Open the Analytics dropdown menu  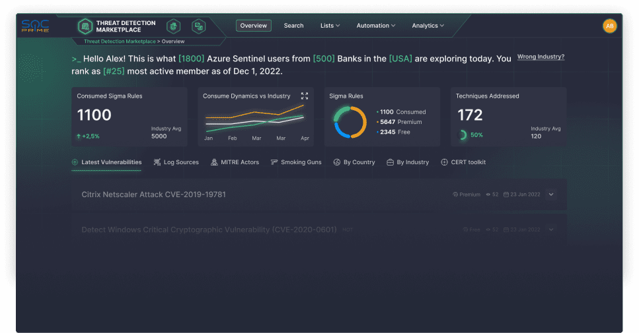point(428,26)
